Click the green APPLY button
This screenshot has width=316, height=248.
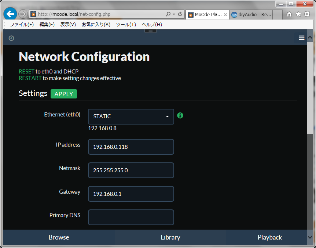[x=64, y=94]
